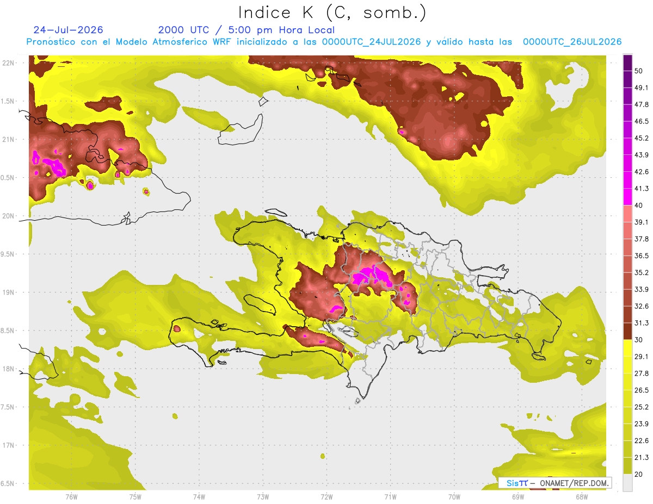
Task: Click the colorbar value "26.5"
Action: 642,390
